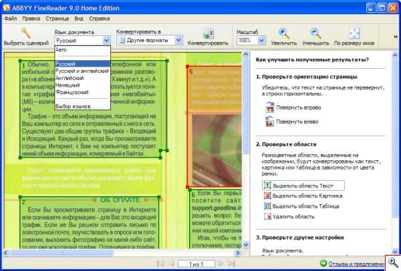Click heading 1. Проверьте ориентацию страницы
Viewport: 401px width, 271px height.
tap(307, 77)
